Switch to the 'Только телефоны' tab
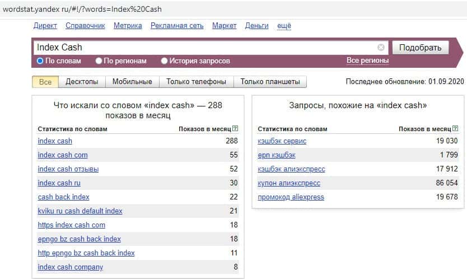 (197, 82)
